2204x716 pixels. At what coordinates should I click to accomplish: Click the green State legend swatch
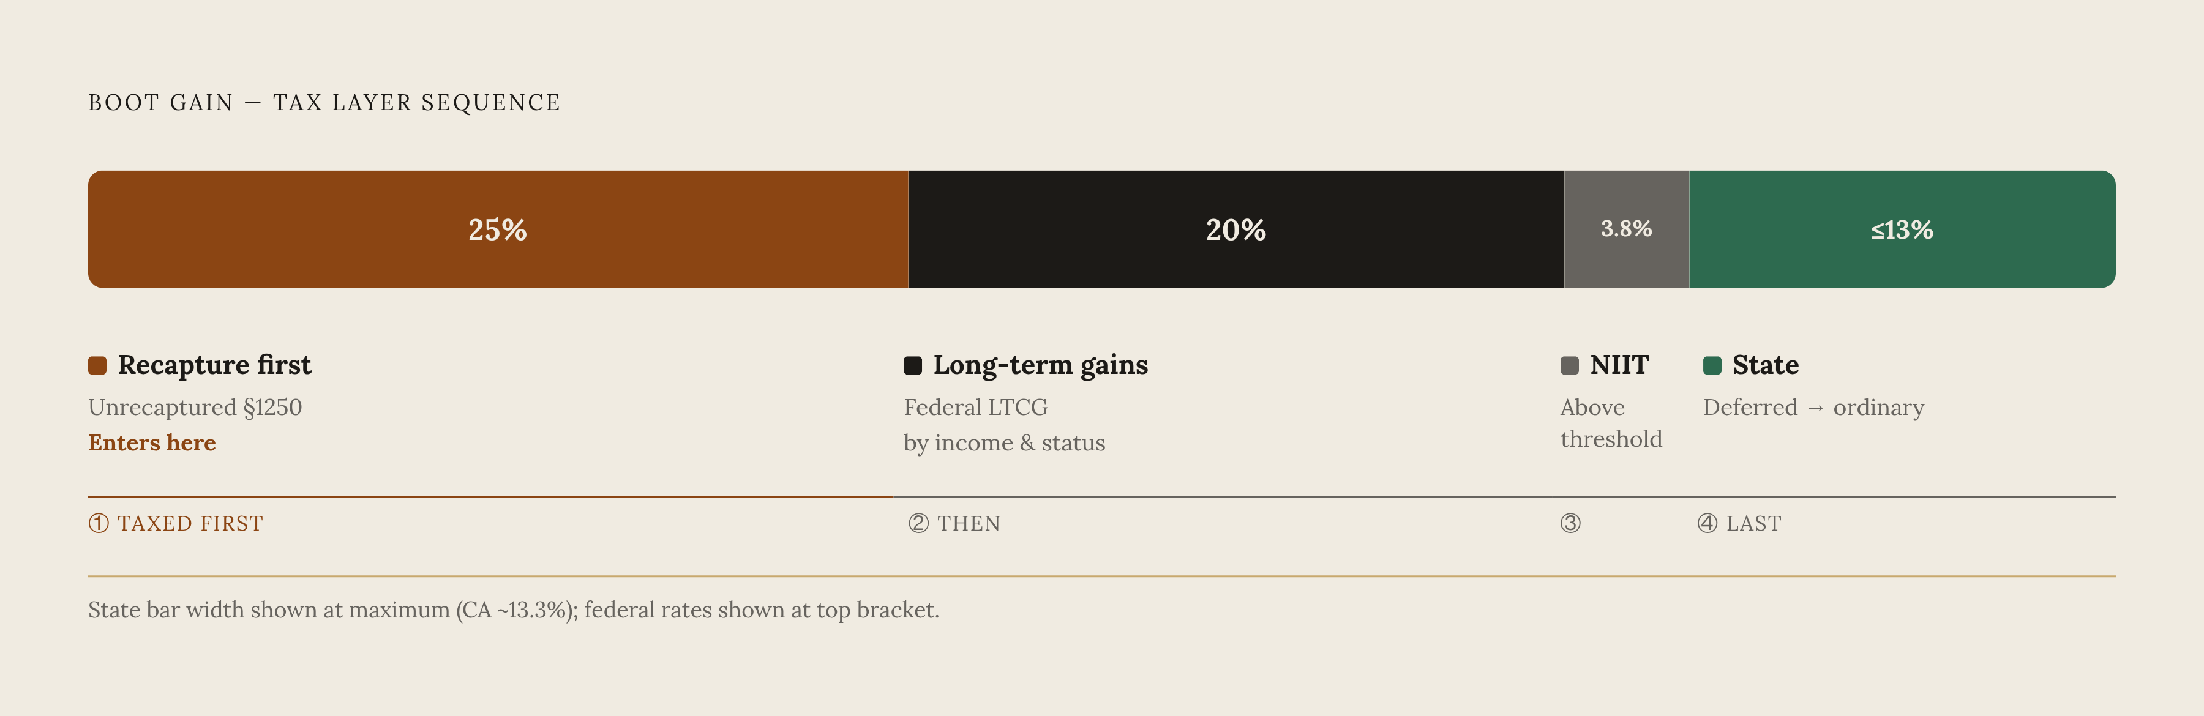(x=1712, y=365)
